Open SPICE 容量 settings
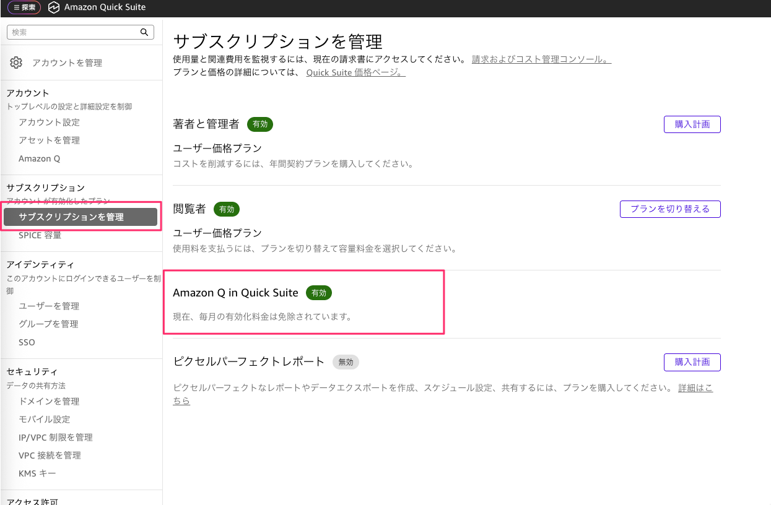The width and height of the screenshot is (771, 505). 40,235
